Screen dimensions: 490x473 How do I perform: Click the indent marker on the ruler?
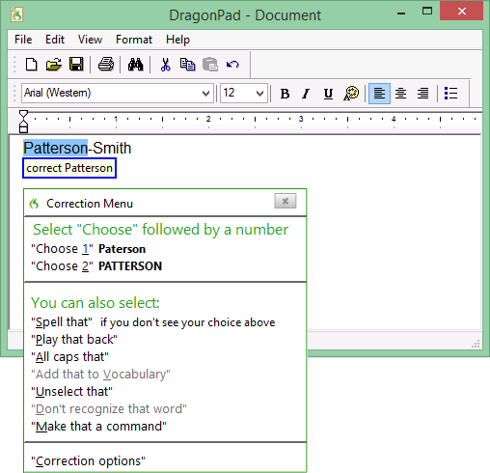(x=23, y=122)
